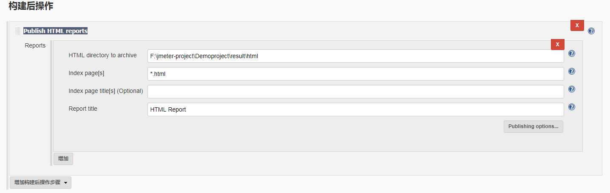The height and width of the screenshot is (193, 610).
Task: Open help for Publish HTML reports section
Action: tap(591, 31)
